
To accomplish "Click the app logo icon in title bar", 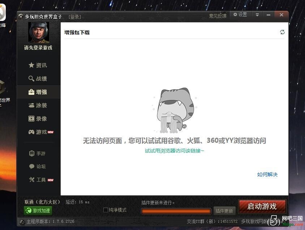I will pos(21,17).
